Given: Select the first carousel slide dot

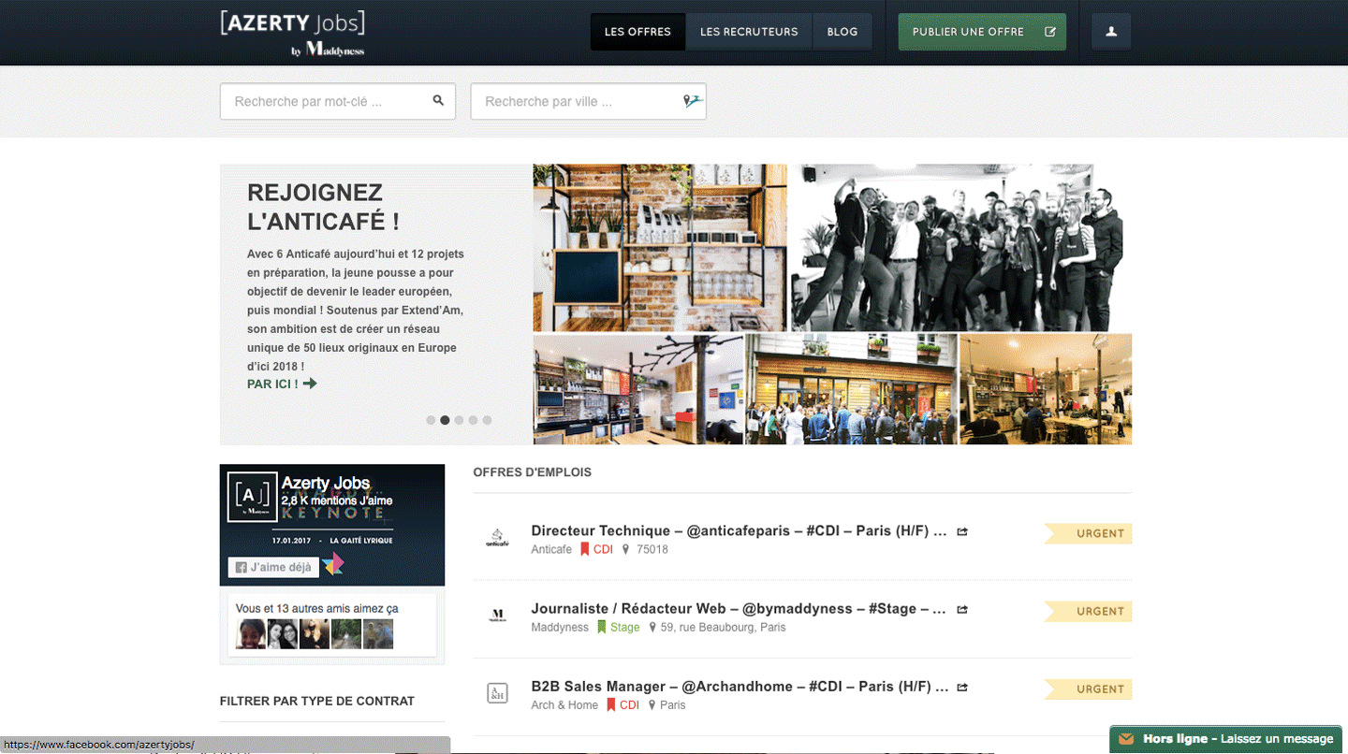Looking at the screenshot, I should [431, 420].
